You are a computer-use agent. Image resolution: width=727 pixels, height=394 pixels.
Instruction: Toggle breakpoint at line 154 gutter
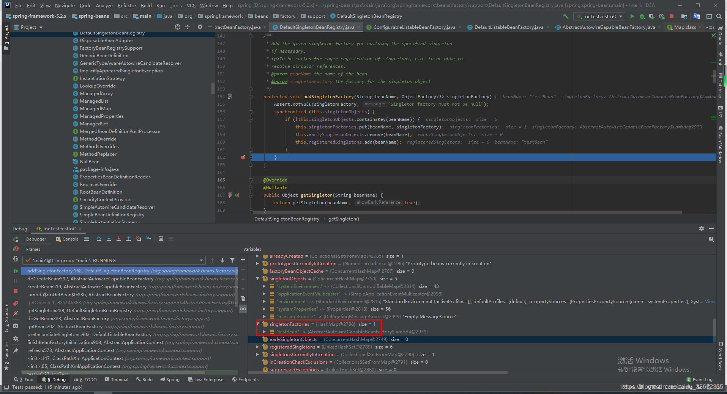(x=230, y=96)
